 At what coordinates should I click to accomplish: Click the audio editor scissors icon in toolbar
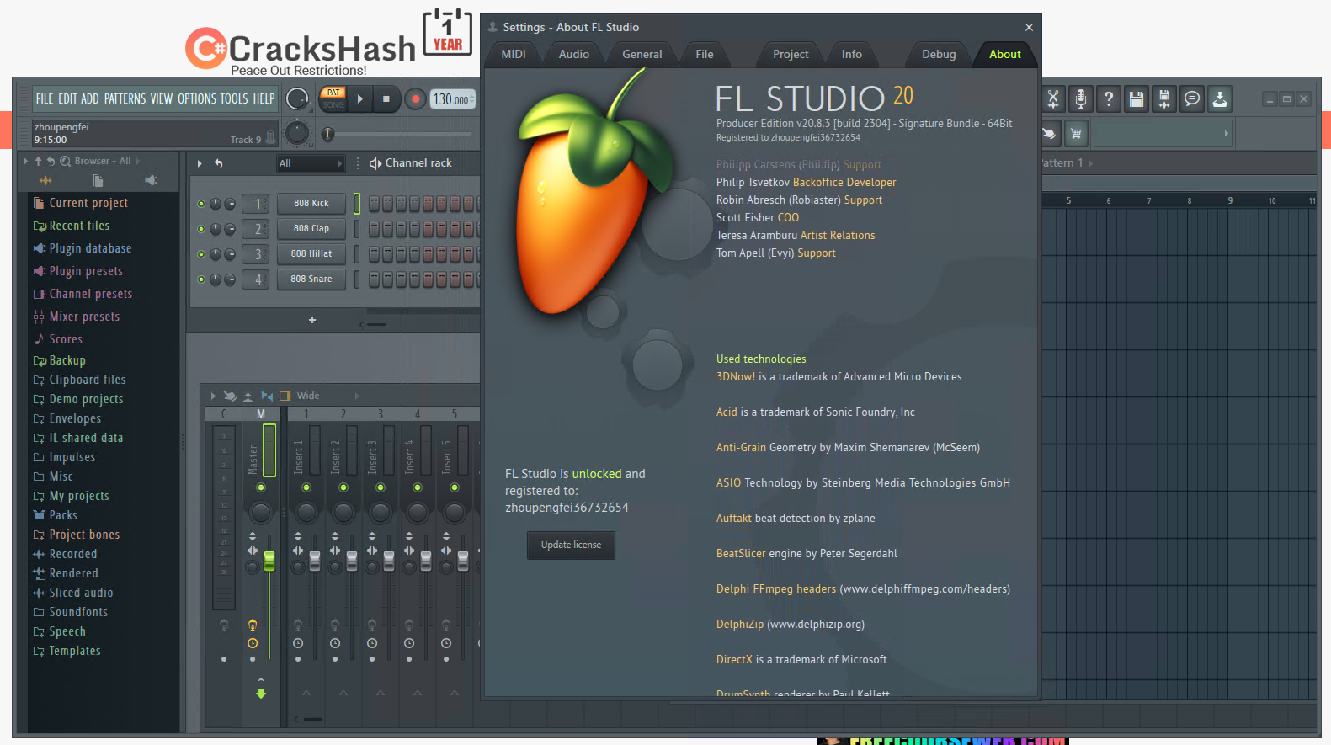(x=1052, y=99)
